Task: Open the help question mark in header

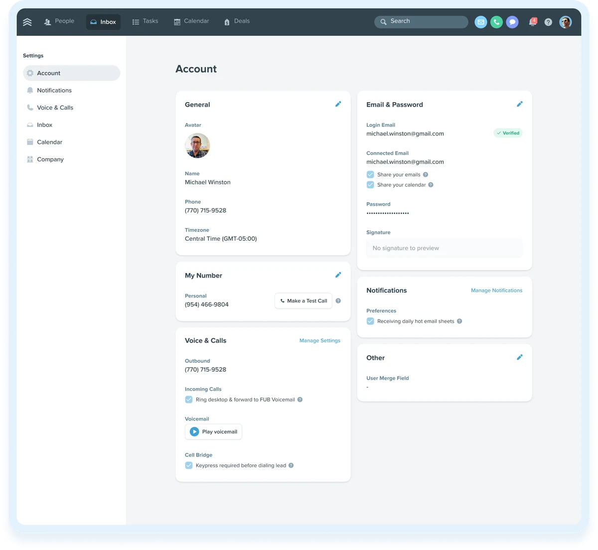Action: (x=548, y=22)
